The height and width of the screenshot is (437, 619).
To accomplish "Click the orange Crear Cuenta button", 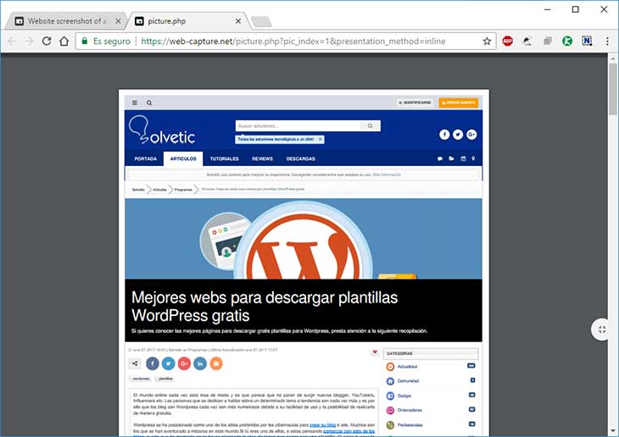I will click(459, 102).
